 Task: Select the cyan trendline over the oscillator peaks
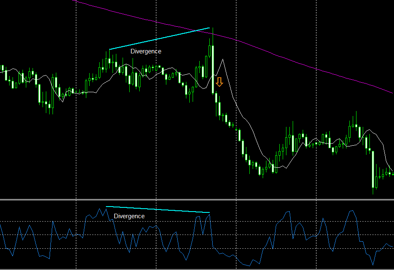158,209
